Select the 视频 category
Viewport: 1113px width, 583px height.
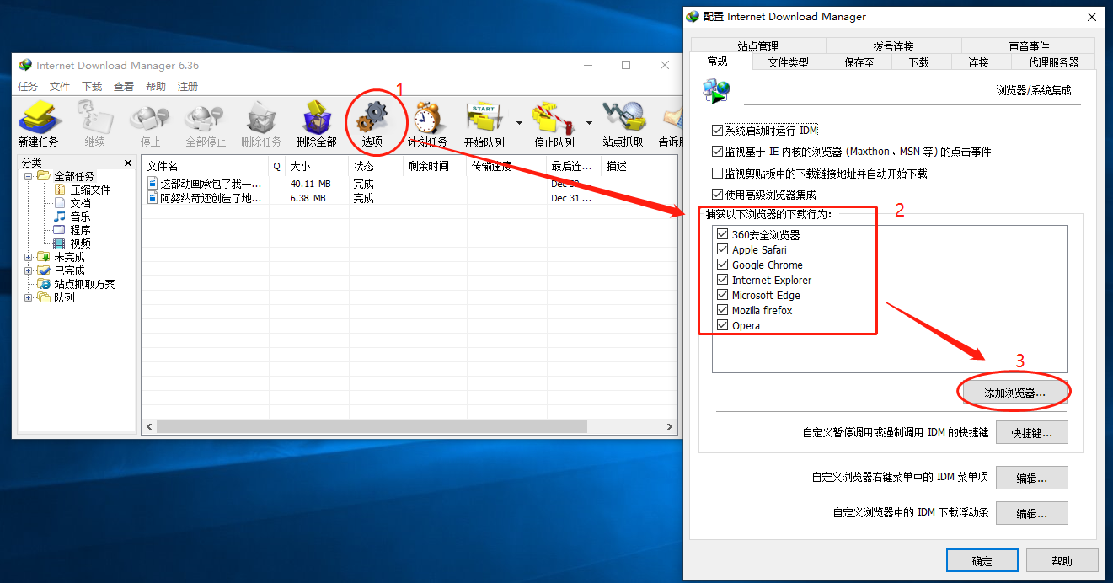[80, 243]
